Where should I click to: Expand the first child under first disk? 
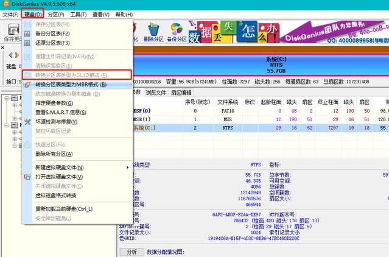tap(15, 105)
